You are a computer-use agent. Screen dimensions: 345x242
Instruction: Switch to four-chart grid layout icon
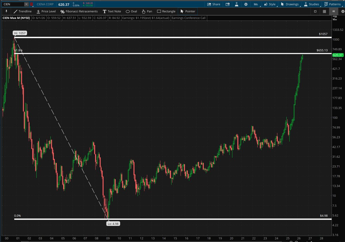pos(324,11)
